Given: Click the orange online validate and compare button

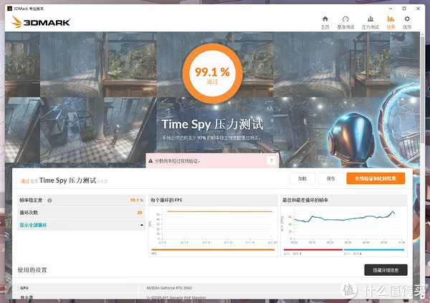Looking at the screenshot, I should coord(376,178).
